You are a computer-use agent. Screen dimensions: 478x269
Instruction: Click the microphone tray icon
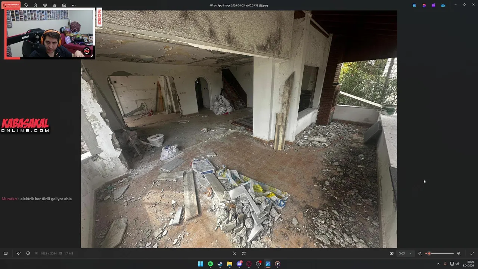pos(445,264)
